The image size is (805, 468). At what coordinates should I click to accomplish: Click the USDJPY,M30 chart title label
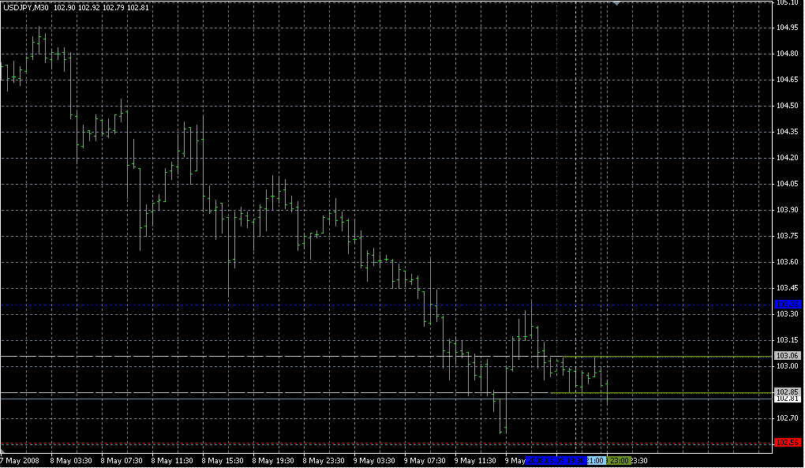[27, 7]
